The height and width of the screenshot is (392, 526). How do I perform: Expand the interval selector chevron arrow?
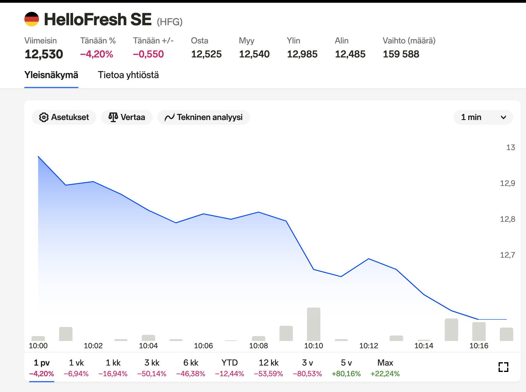(503, 117)
